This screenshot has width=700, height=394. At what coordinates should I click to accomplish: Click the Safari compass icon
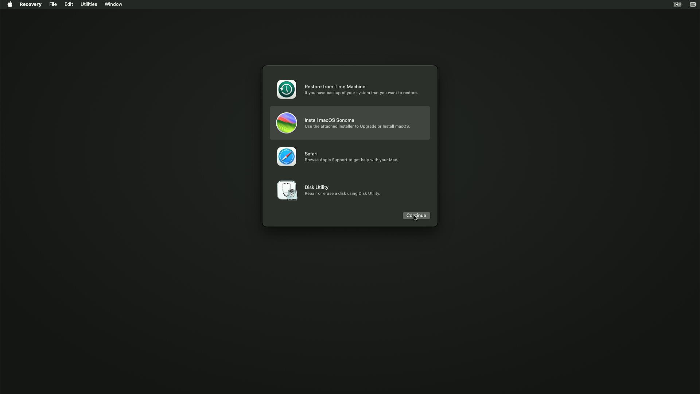pos(287,157)
